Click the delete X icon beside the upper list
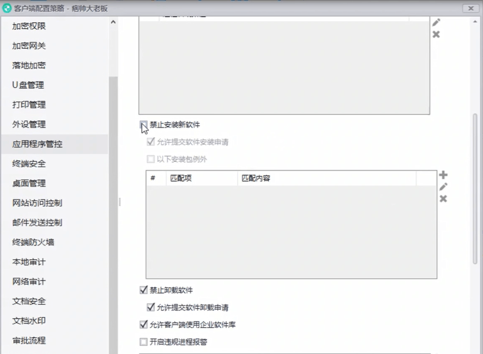 pyautogui.click(x=436, y=34)
